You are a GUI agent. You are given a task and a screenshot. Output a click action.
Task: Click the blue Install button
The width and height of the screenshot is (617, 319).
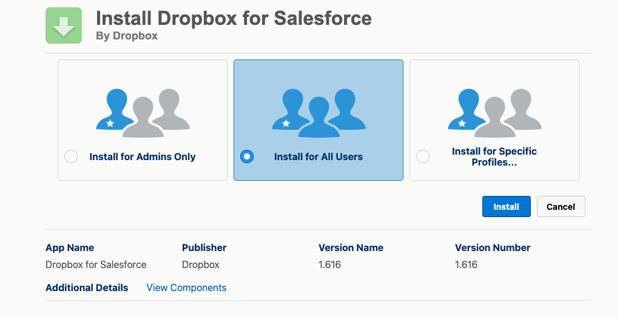click(507, 207)
